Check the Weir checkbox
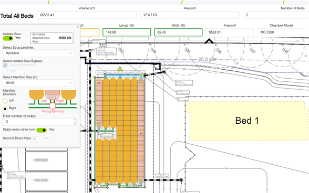The height and width of the screenshot is (193, 309). pyautogui.click(x=5, y=71)
